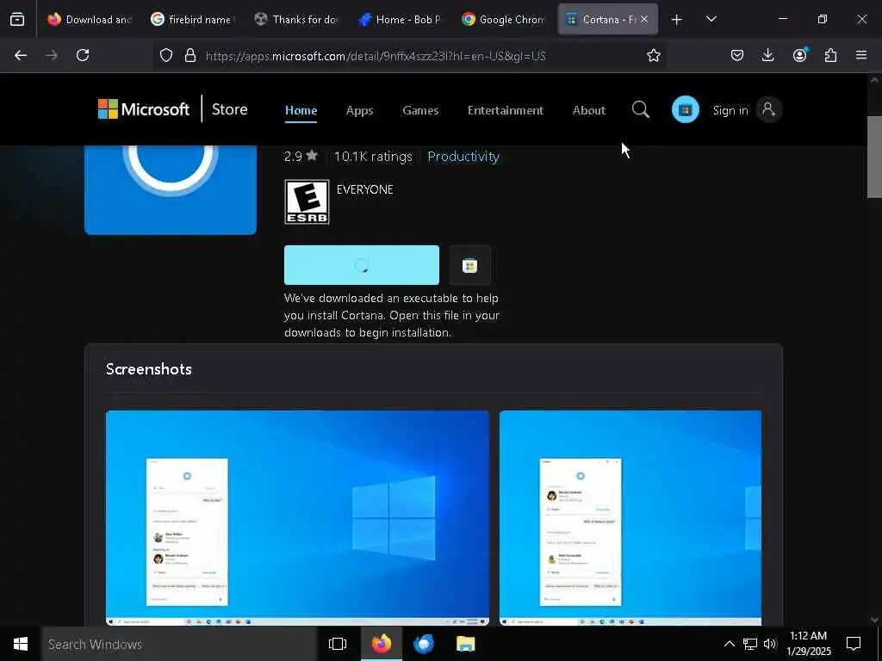
Task: Reload the current page
Action: pos(83,55)
